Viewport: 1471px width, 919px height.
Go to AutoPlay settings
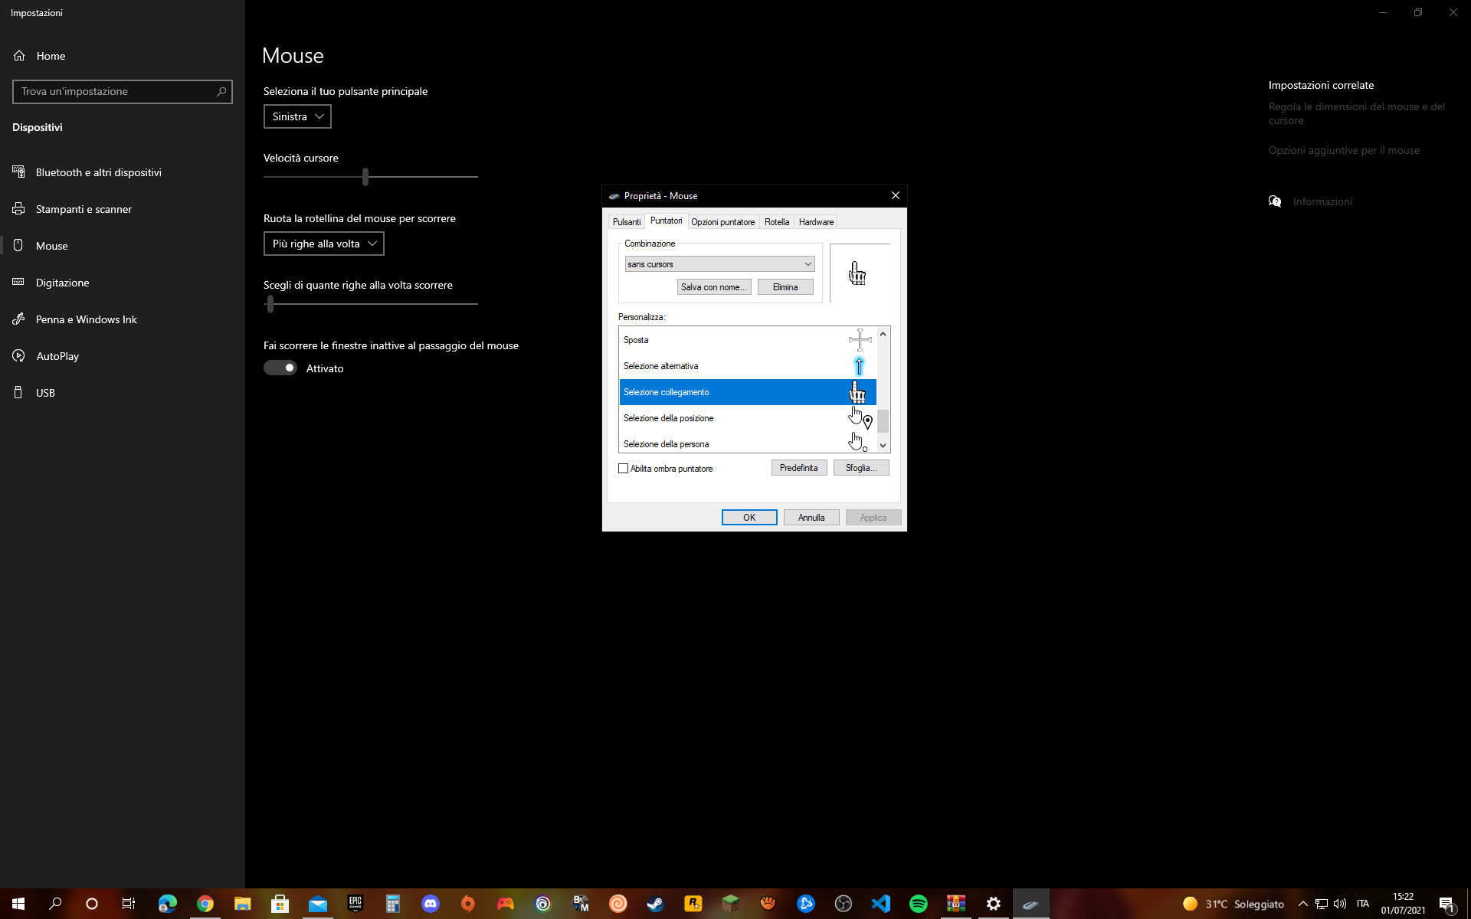57,356
